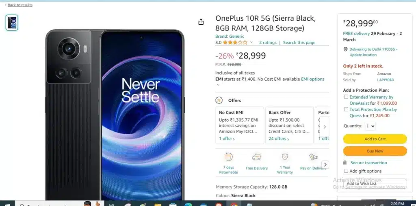Click the 1 Year Warranty shield icon
The image size is (416, 206).
pyautogui.click(x=285, y=157)
